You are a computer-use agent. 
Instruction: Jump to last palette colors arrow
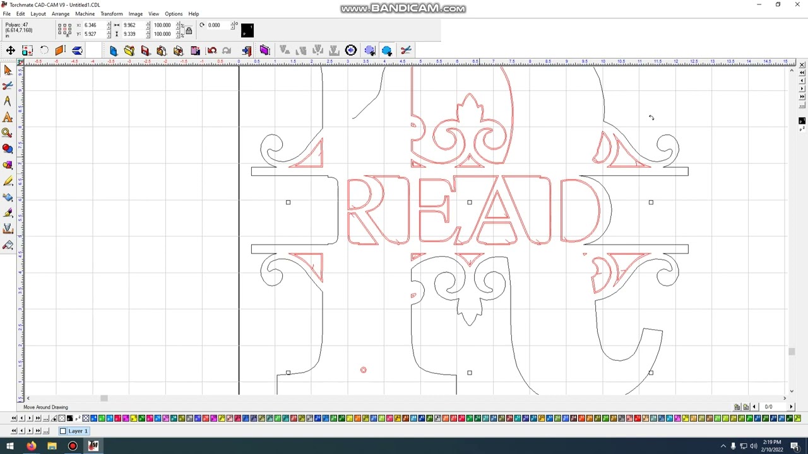[38, 419]
